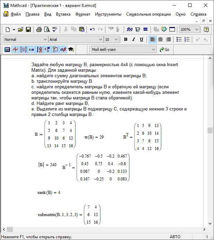Click the Insert Data Table icon
The width and height of the screenshot is (214, 240).
coord(172,29)
